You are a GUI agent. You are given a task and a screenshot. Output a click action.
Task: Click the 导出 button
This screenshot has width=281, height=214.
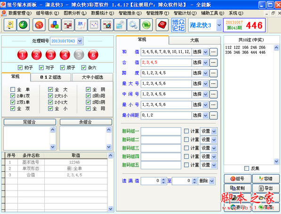[x=266, y=188]
